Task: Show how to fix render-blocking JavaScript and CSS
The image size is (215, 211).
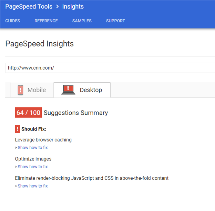Action: coord(33,186)
